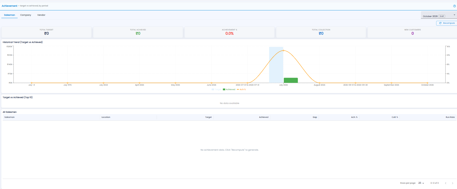Click the 'No data available' message
Screen dimensions: 457x189
tap(230, 103)
